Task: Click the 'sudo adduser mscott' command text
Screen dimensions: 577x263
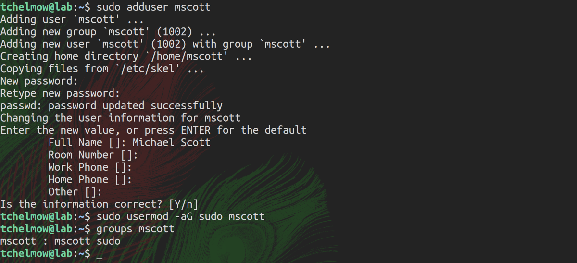Action: [x=153, y=8]
